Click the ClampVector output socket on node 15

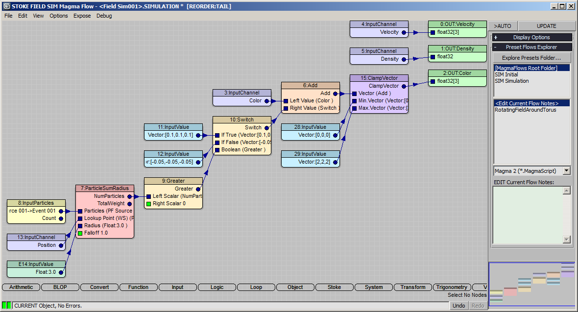tap(404, 86)
